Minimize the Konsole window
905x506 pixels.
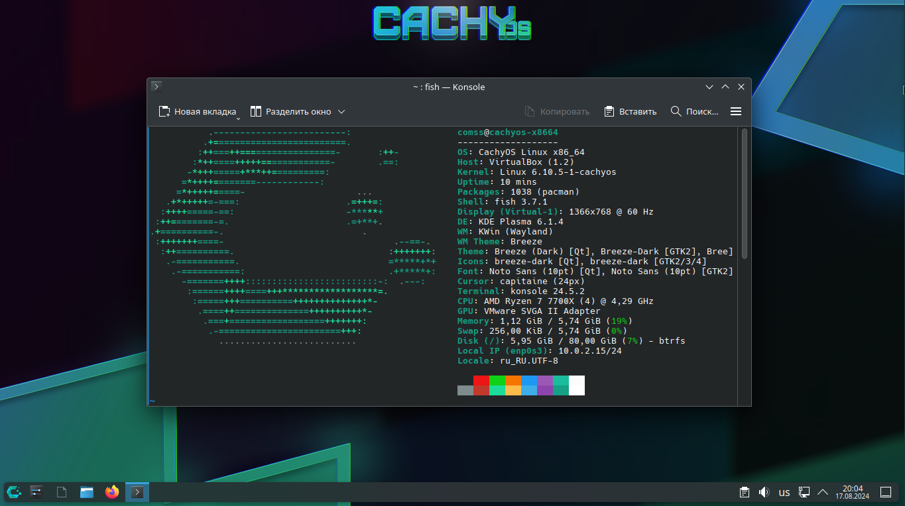(x=709, y=87)
